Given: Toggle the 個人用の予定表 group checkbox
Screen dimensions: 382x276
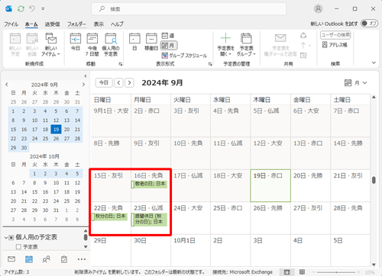Looking at the screenshot, I should [x=11, y=238].
